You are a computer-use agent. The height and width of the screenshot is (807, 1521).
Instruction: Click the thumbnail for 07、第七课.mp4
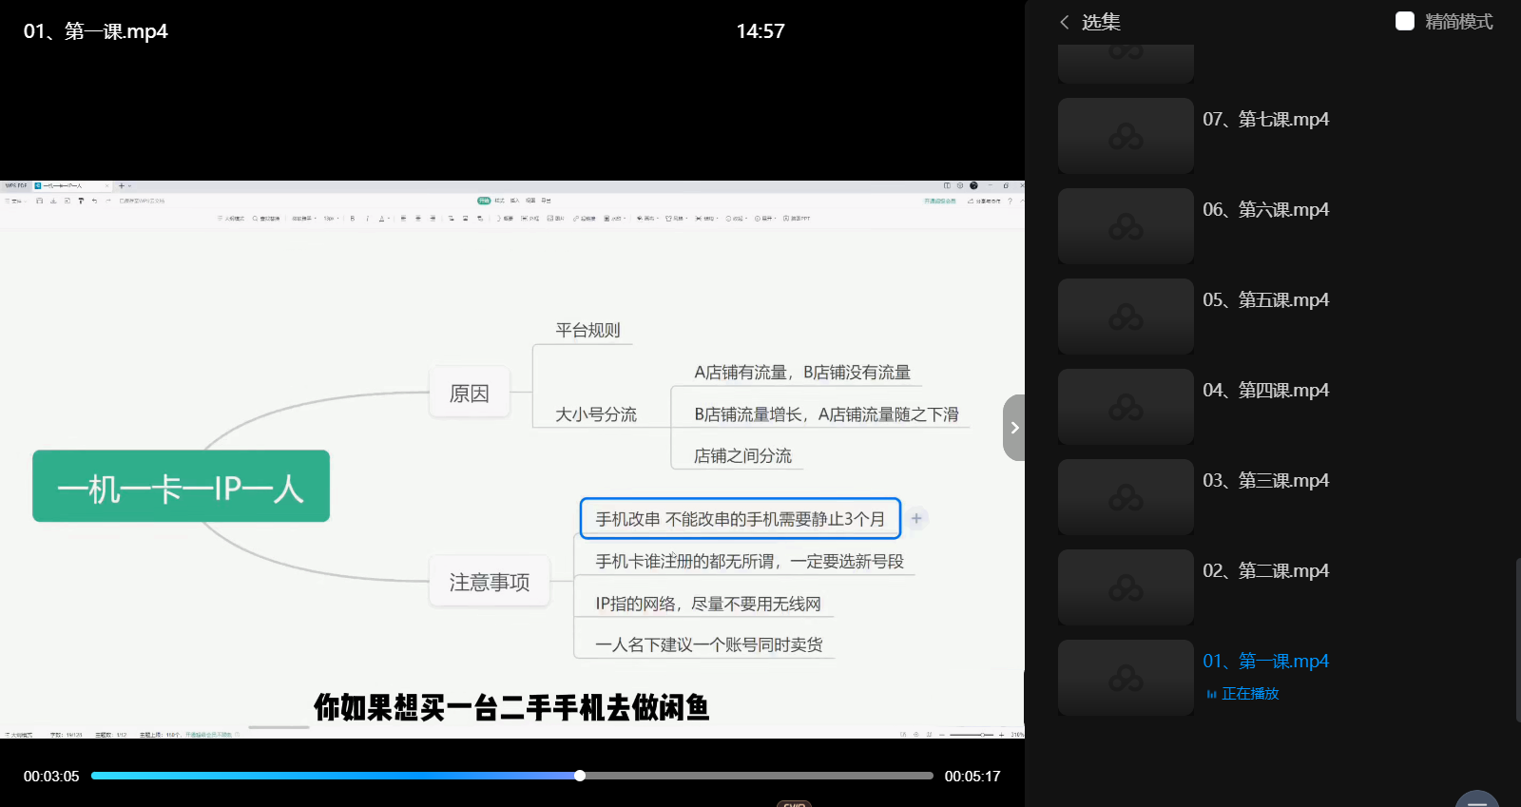(1126, 136)
